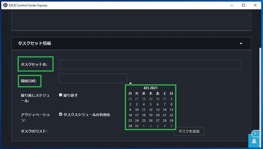263x149 pixels.
Task: Click the notification bell icon
Action: coord(254,141)
